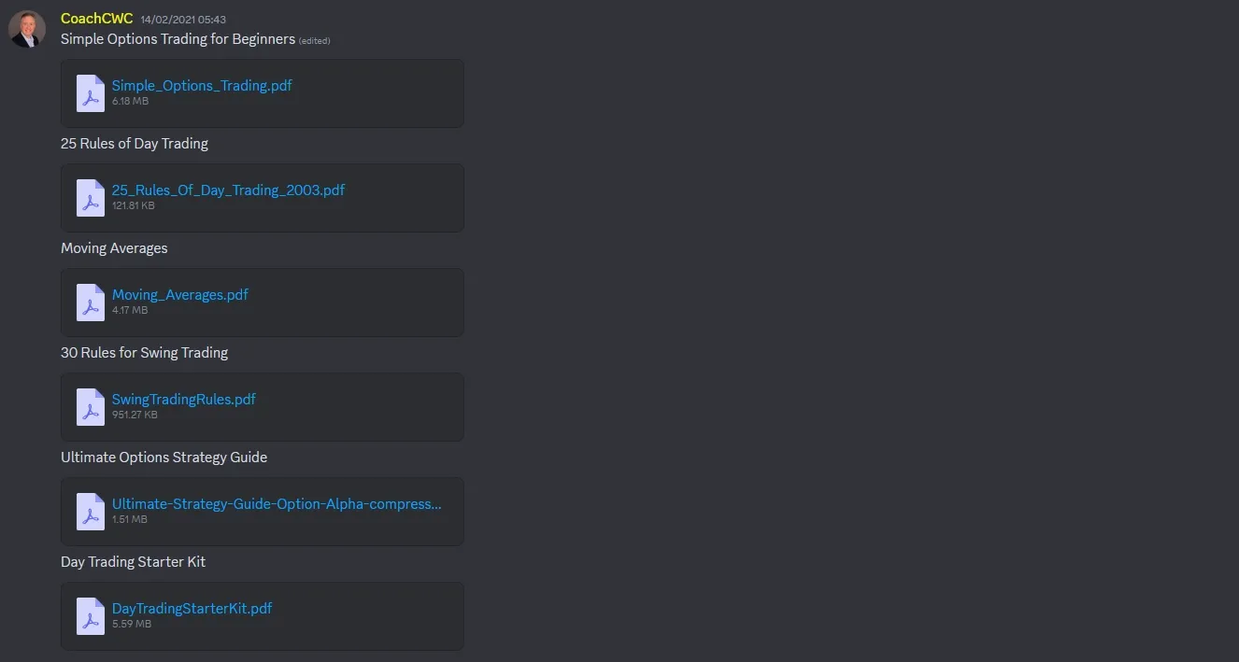Click the DayTradingStarterKit.pdf link
1239x662 pixels.
pos(192,608)
